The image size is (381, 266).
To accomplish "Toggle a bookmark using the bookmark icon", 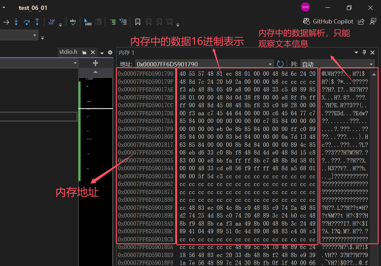I will point(138,22).
